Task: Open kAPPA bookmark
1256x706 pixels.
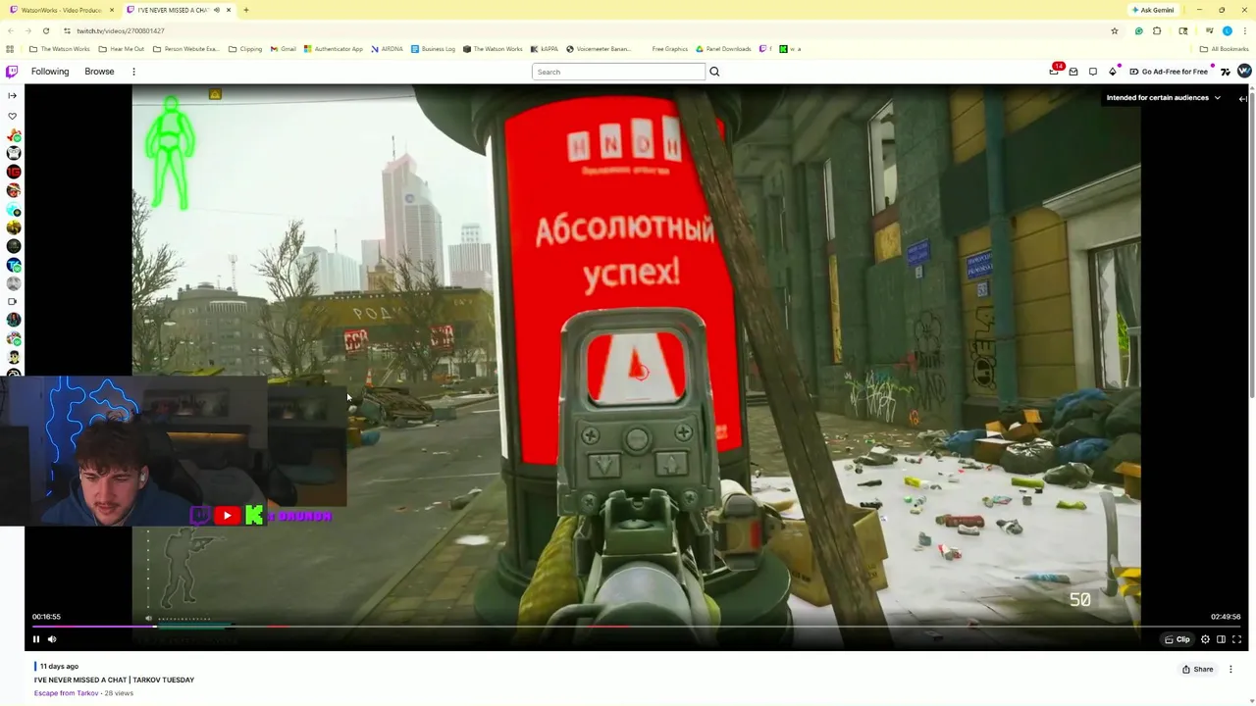Action: click(545, 49)
